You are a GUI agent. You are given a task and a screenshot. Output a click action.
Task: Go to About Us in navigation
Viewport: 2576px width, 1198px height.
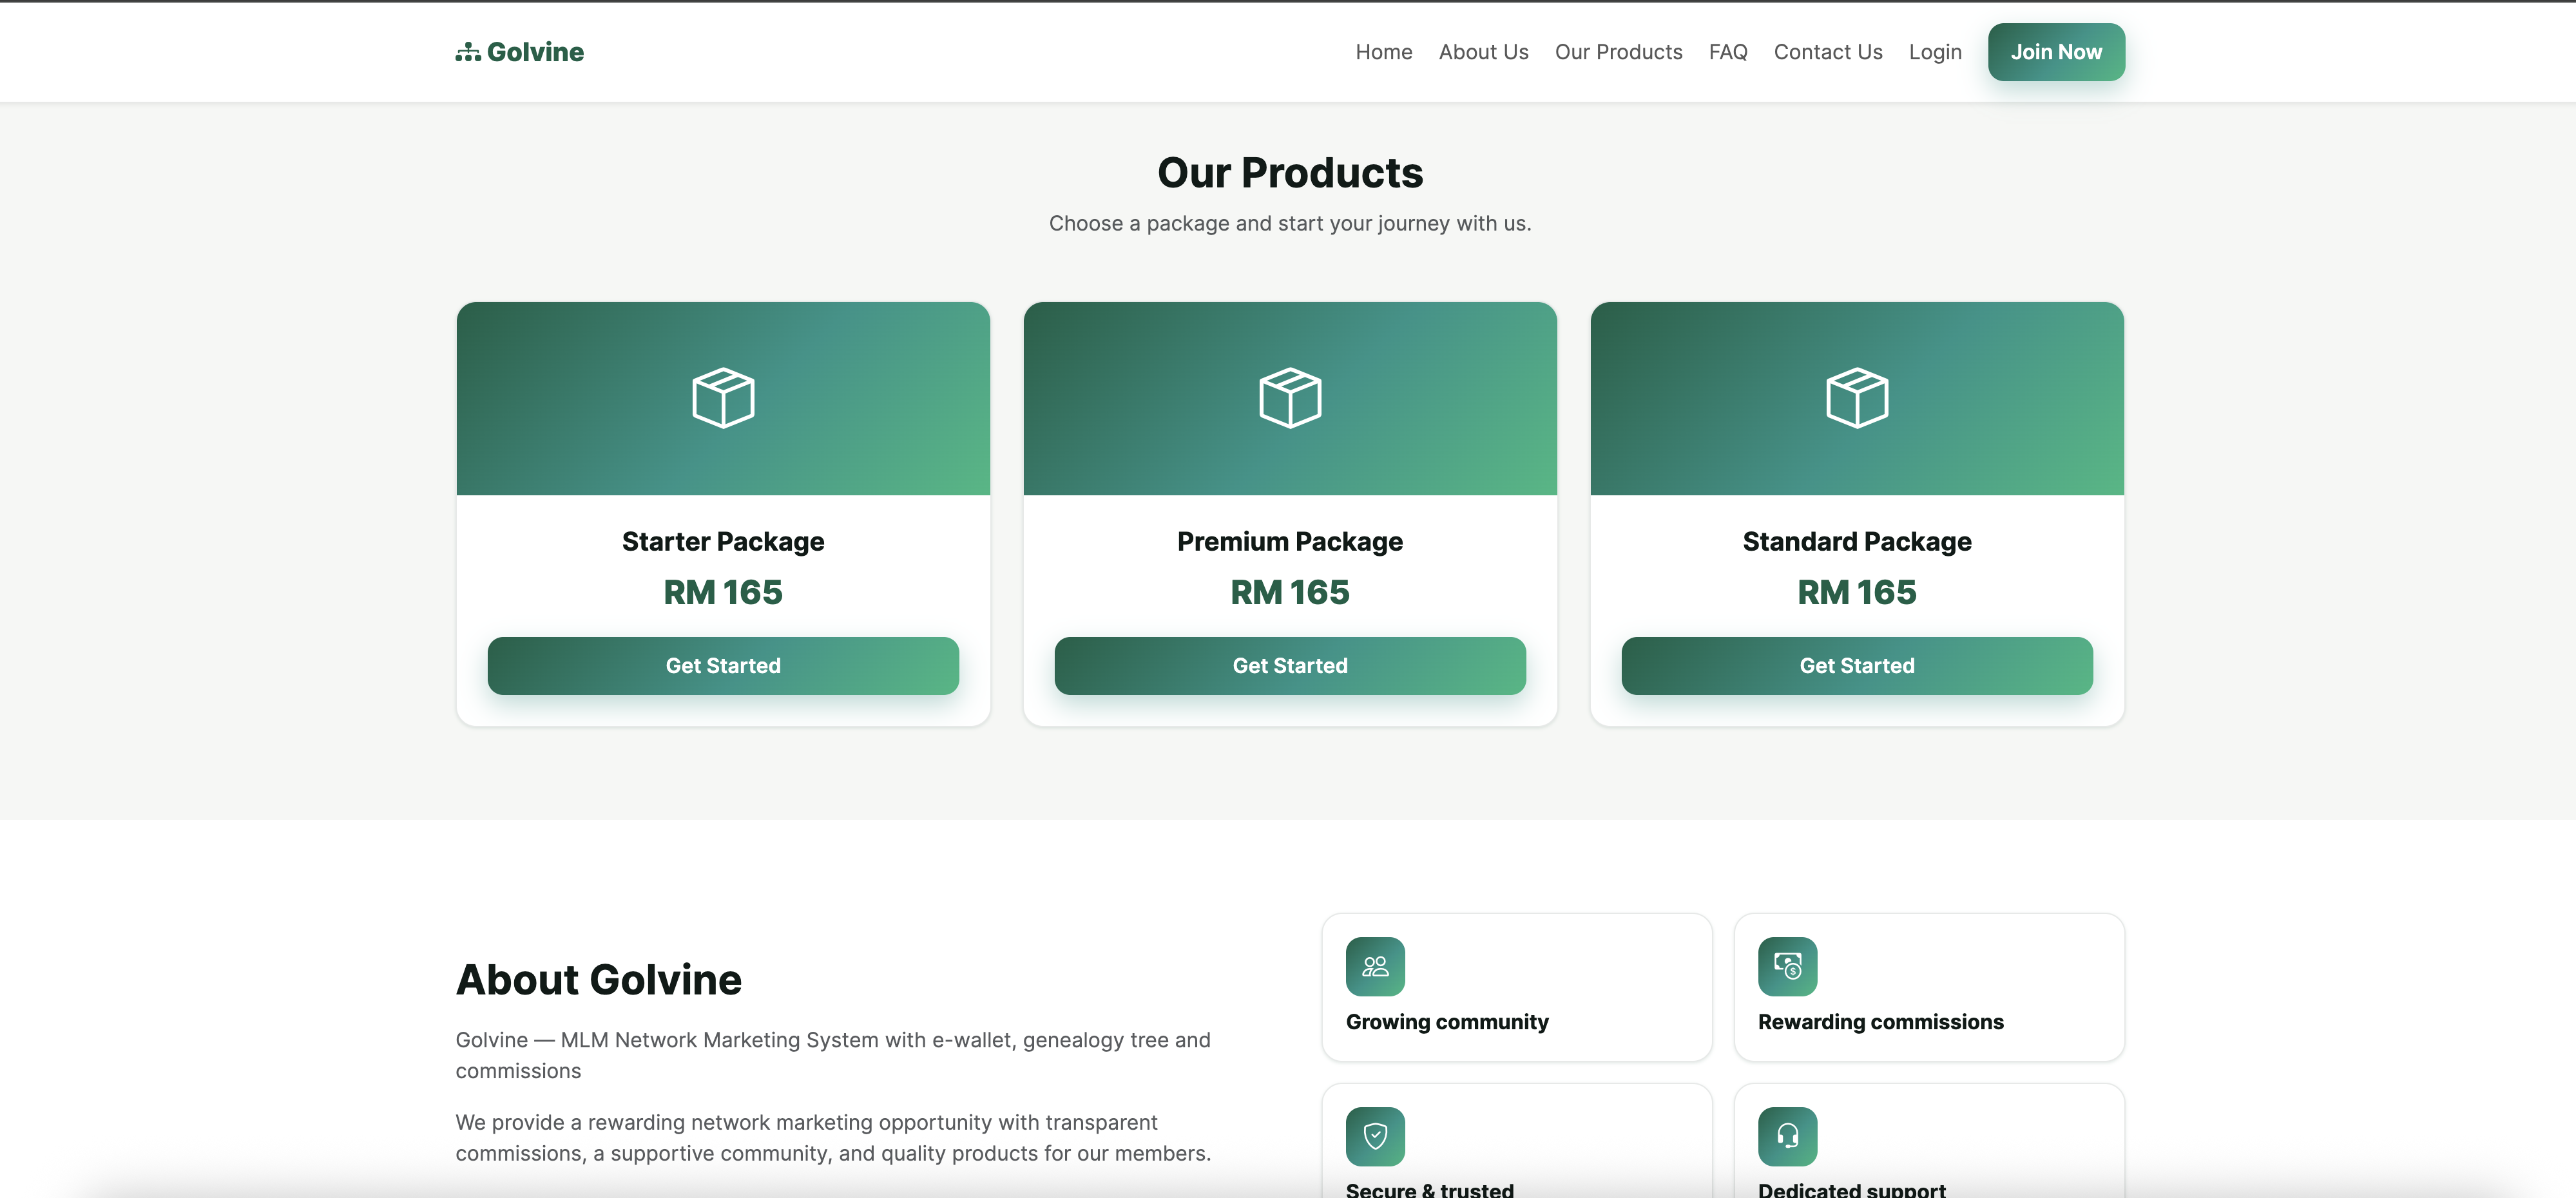[1483, 52]
